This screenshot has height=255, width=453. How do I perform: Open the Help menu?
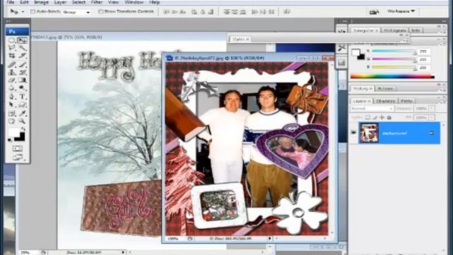coord(154,2)
